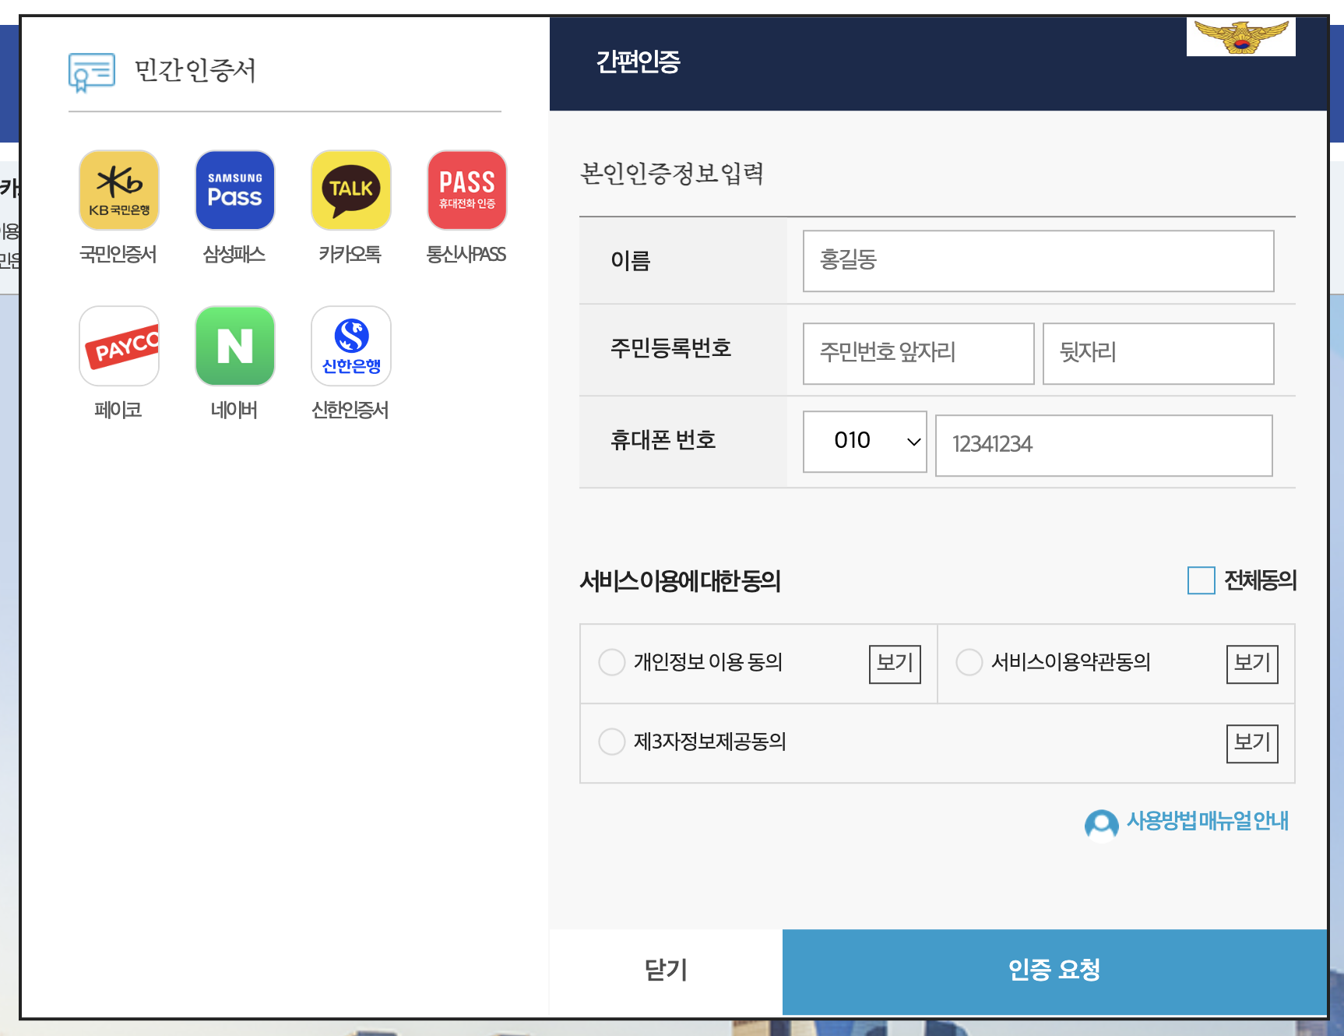Screen dimensions: 1344x1036
Task: Click the 민간인증서 certificate header icon
Action: pyautogui.click(x=92, y=72)
